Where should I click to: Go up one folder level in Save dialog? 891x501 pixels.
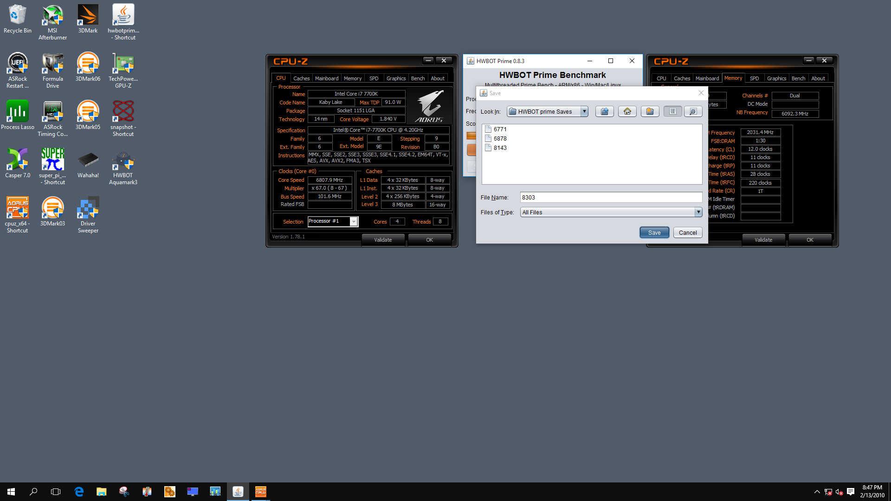point(604,111)
